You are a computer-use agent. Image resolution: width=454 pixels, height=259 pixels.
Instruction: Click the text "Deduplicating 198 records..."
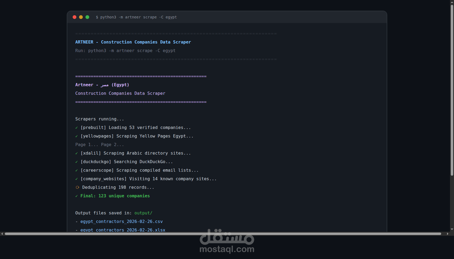(118, 187)
